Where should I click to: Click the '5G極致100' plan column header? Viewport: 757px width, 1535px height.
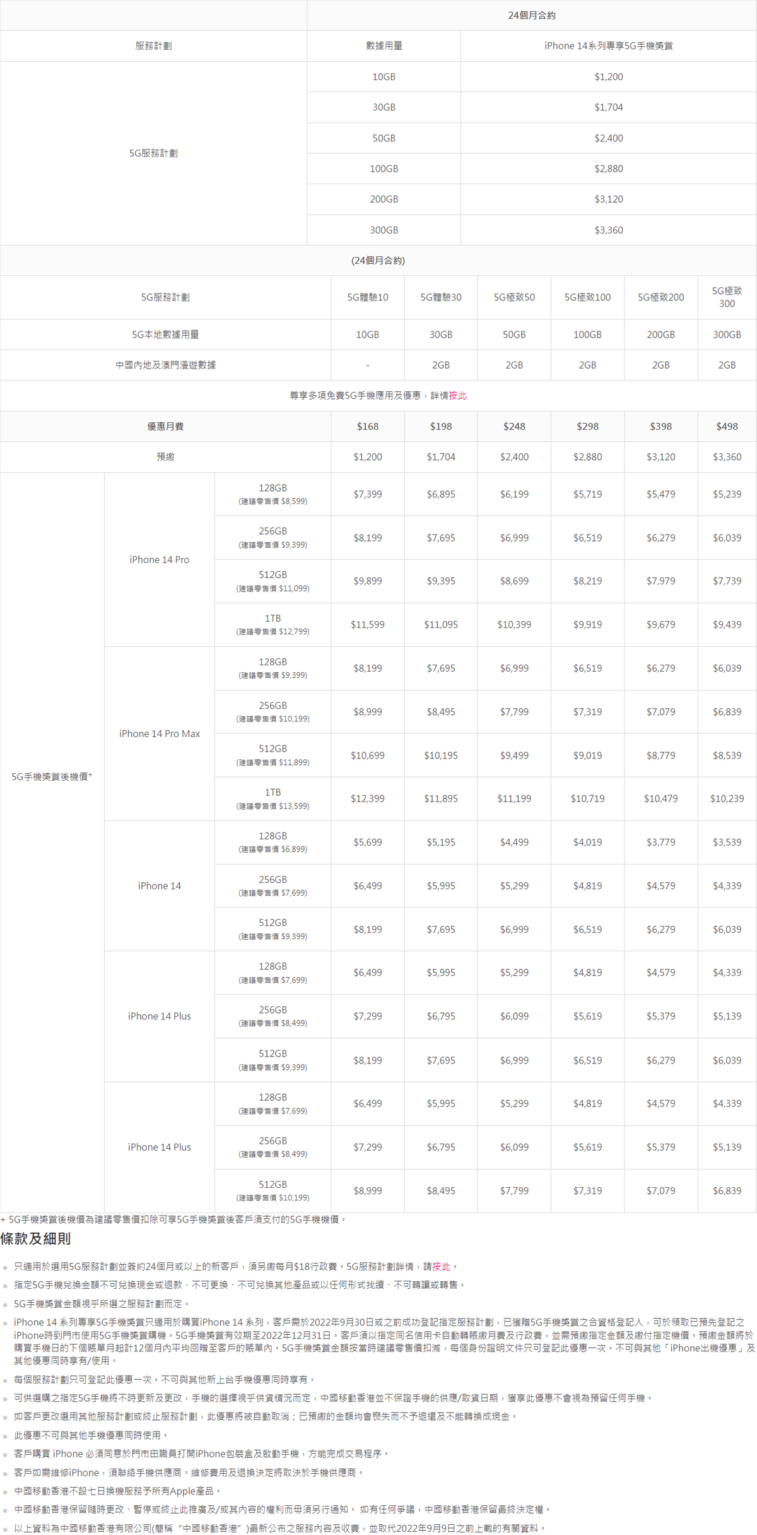pyautogui.click(x=587, y=297)
